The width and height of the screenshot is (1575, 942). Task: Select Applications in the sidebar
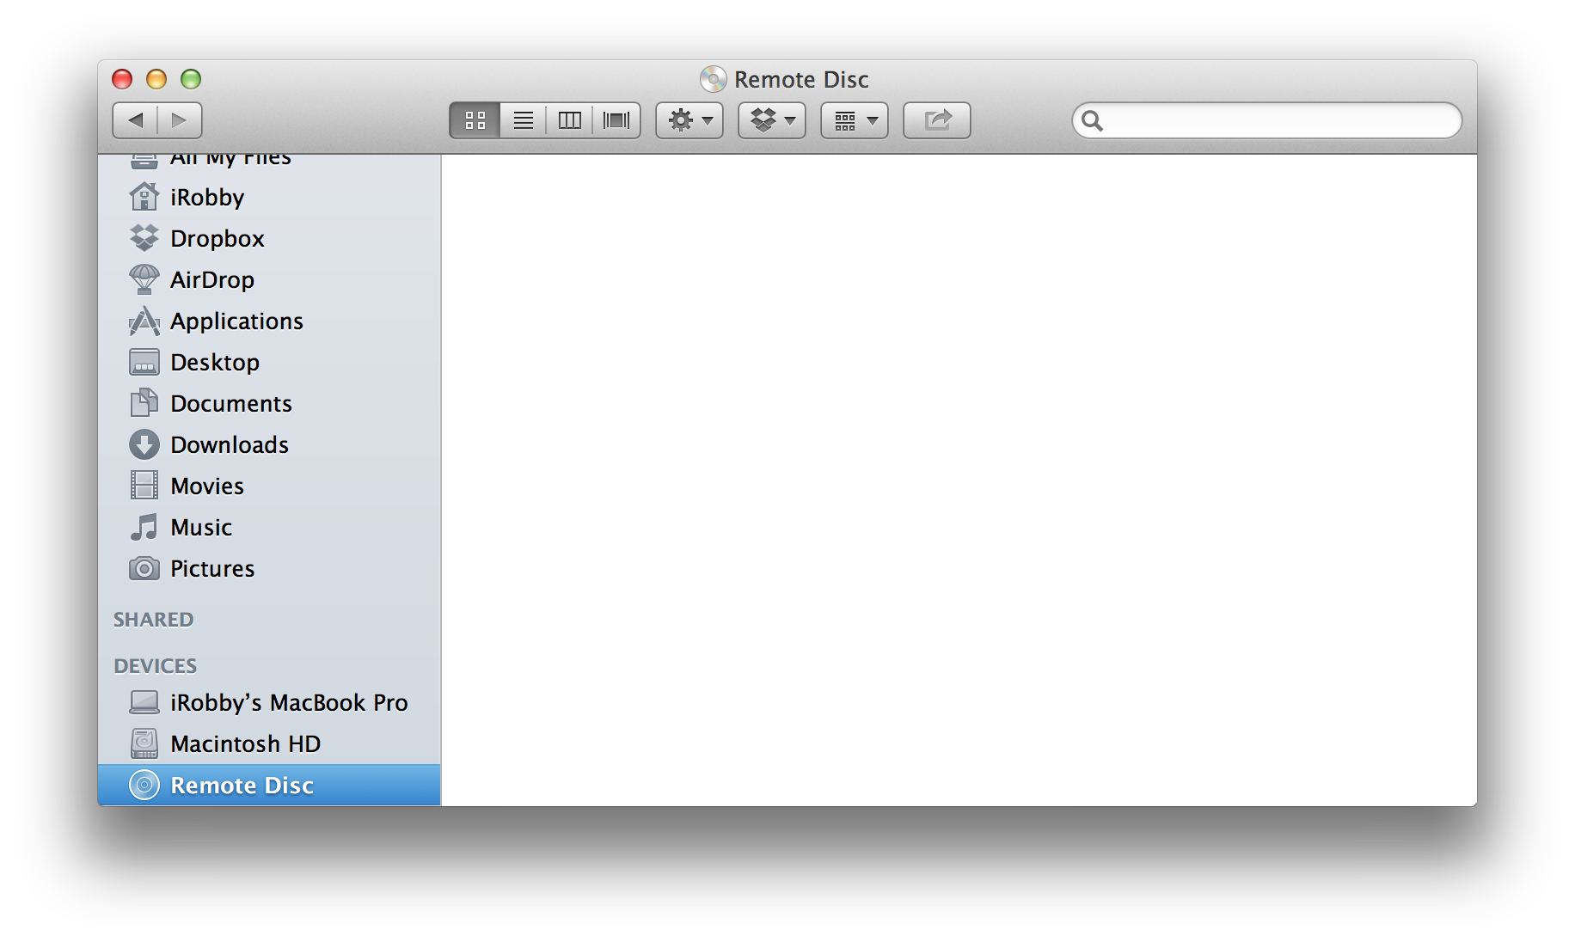[269, 321]
